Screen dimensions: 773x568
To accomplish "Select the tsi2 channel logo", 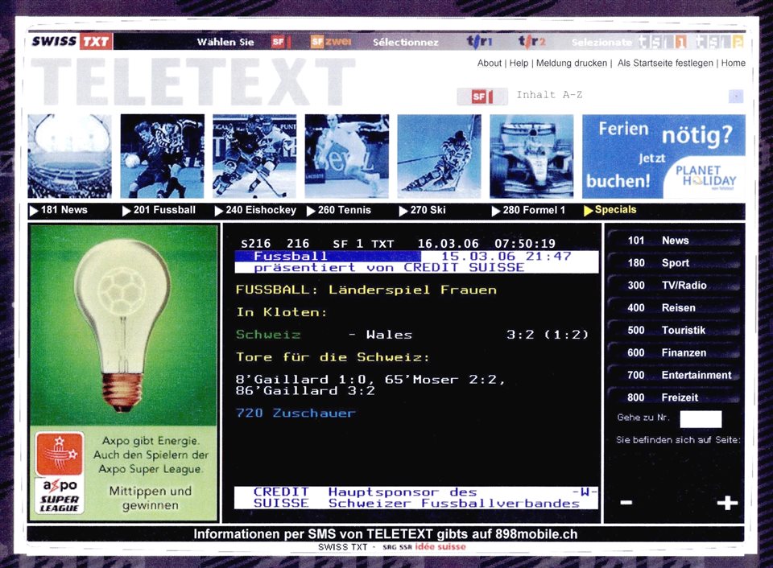I will (719, 42).
